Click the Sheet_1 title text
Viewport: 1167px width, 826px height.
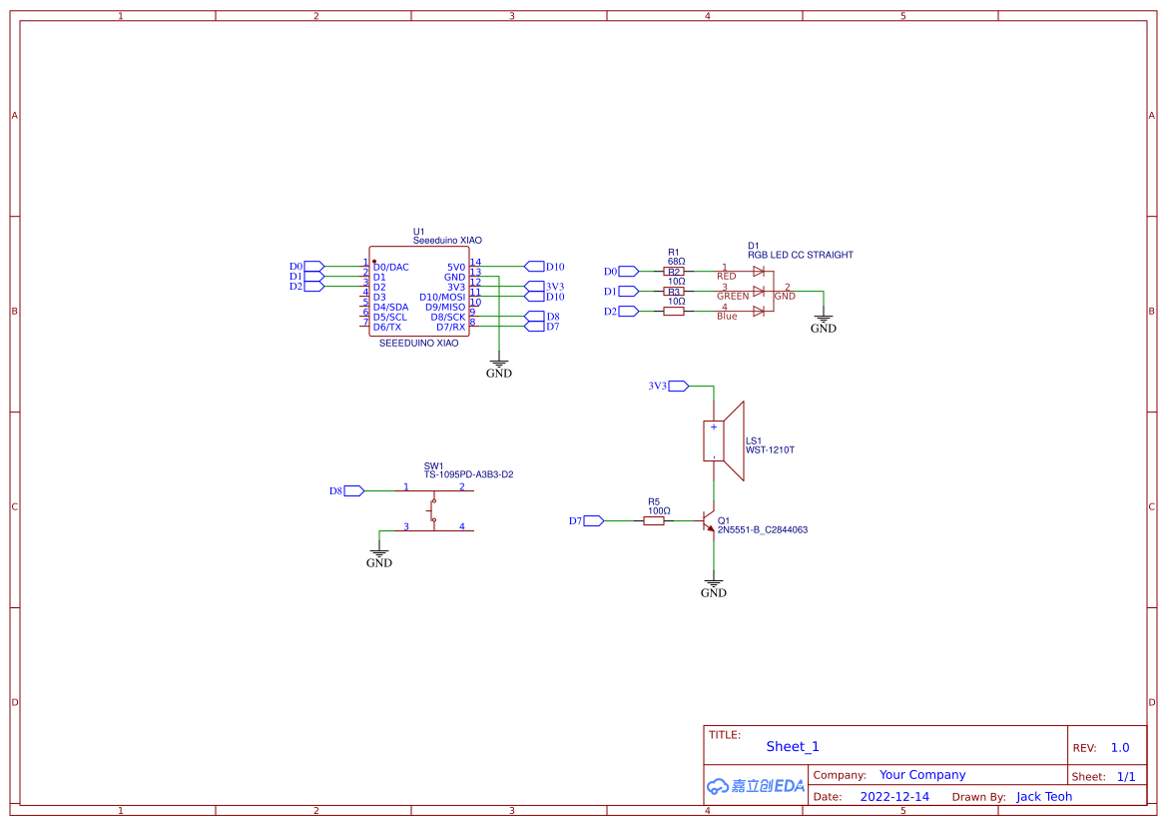point(792,746)
